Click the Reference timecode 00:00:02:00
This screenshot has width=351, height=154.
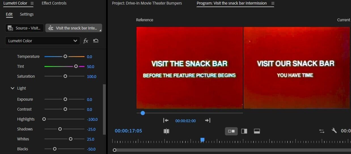pyautogui.click(x=185, y=121)
